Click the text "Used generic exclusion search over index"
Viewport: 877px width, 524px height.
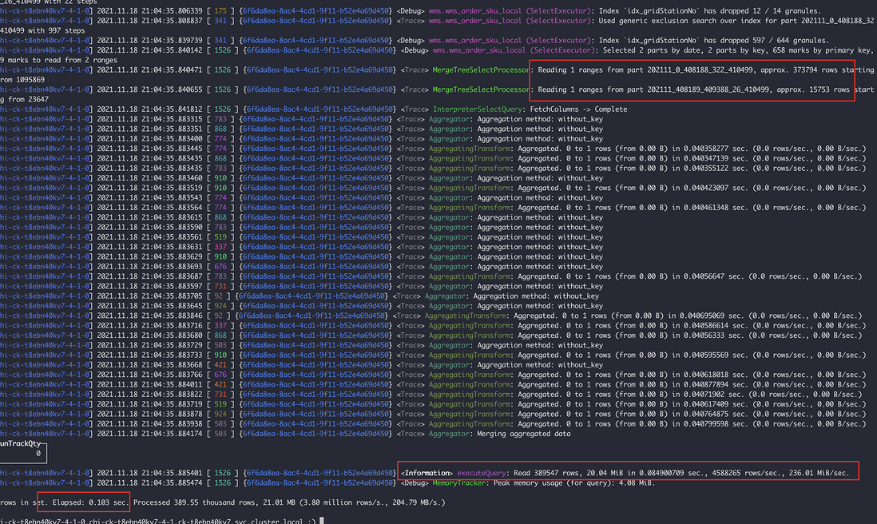coord(681,21)
